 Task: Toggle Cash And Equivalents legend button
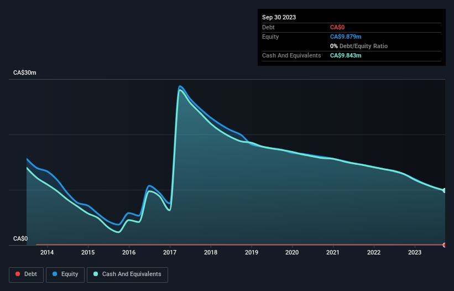pyautogui.click(x=127, y=274)
